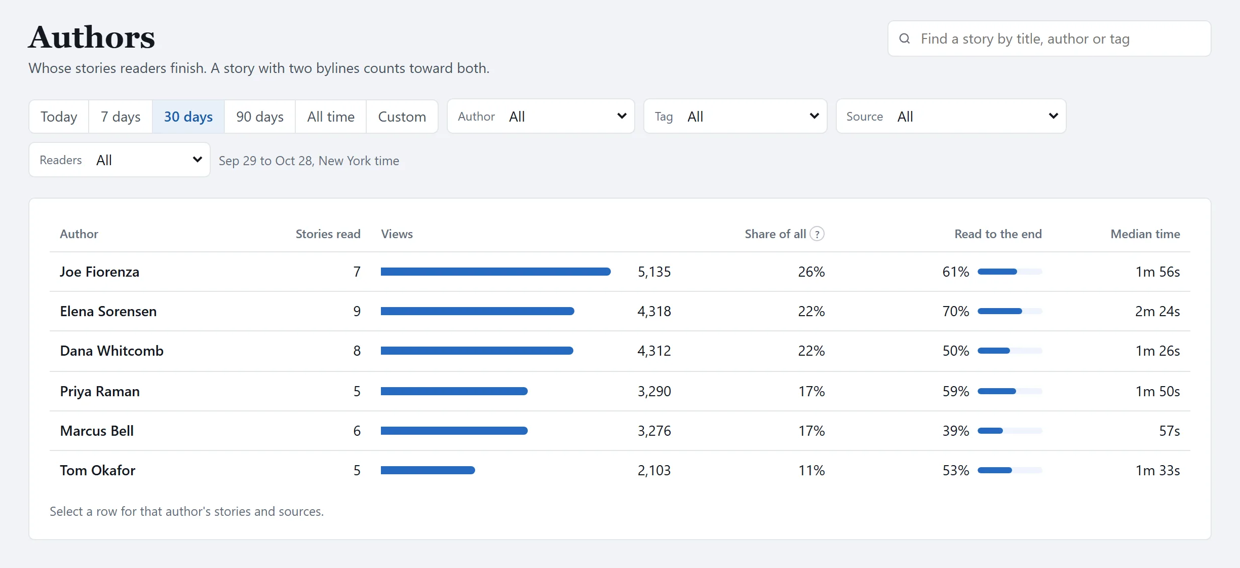
Task: Click the 26% share value
Action: tap(811, 272)
